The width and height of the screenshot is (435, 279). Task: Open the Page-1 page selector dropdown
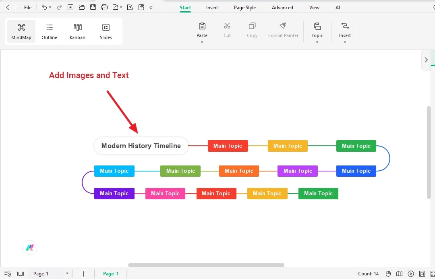click(x=51, y=274)
